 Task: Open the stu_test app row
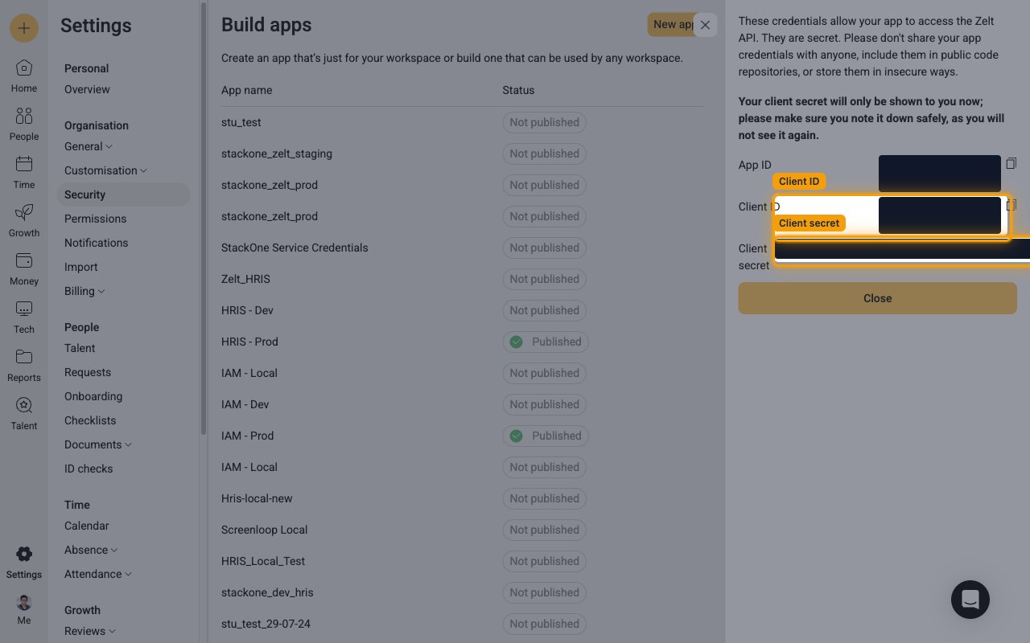pyautogui.click(x=462, y=122)
